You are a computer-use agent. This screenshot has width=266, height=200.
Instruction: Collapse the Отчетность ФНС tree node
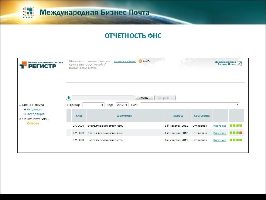pos(20,119)
